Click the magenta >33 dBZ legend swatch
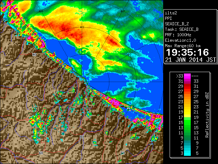This screenshot has width=218, height=164. (187, 76)
